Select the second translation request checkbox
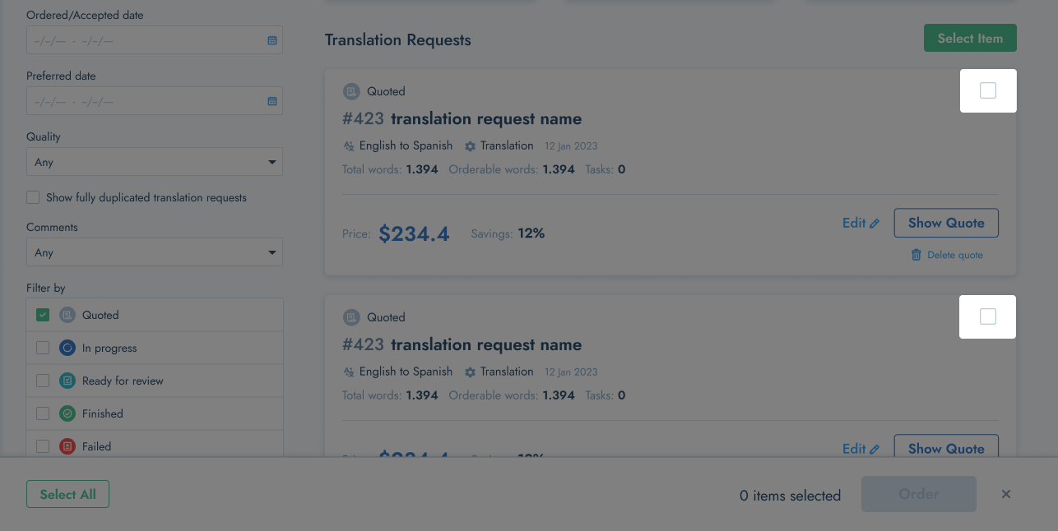The width and height of the screenshot is (1058, 531). pos(988,316)
